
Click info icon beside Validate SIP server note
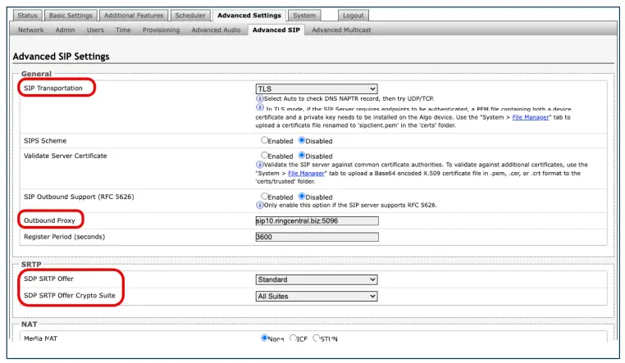[x=259, y=165]
